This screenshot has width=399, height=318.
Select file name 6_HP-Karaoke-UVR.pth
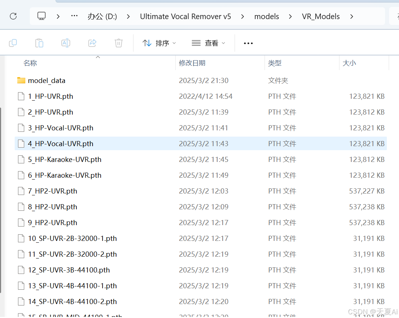[x=65, y=175]
